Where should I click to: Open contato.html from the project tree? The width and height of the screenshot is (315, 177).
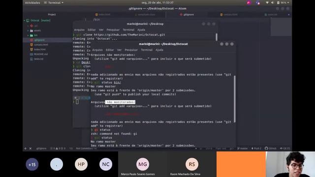coord(41,45)
